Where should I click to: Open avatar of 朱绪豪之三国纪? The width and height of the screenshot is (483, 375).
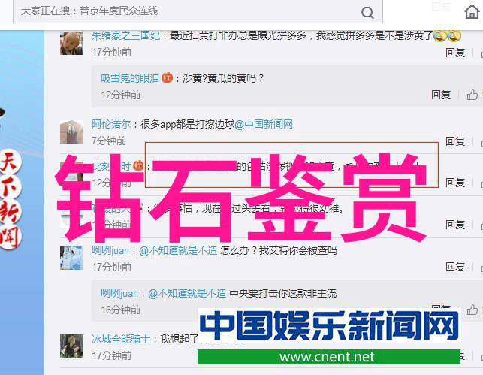coord(71,43)
